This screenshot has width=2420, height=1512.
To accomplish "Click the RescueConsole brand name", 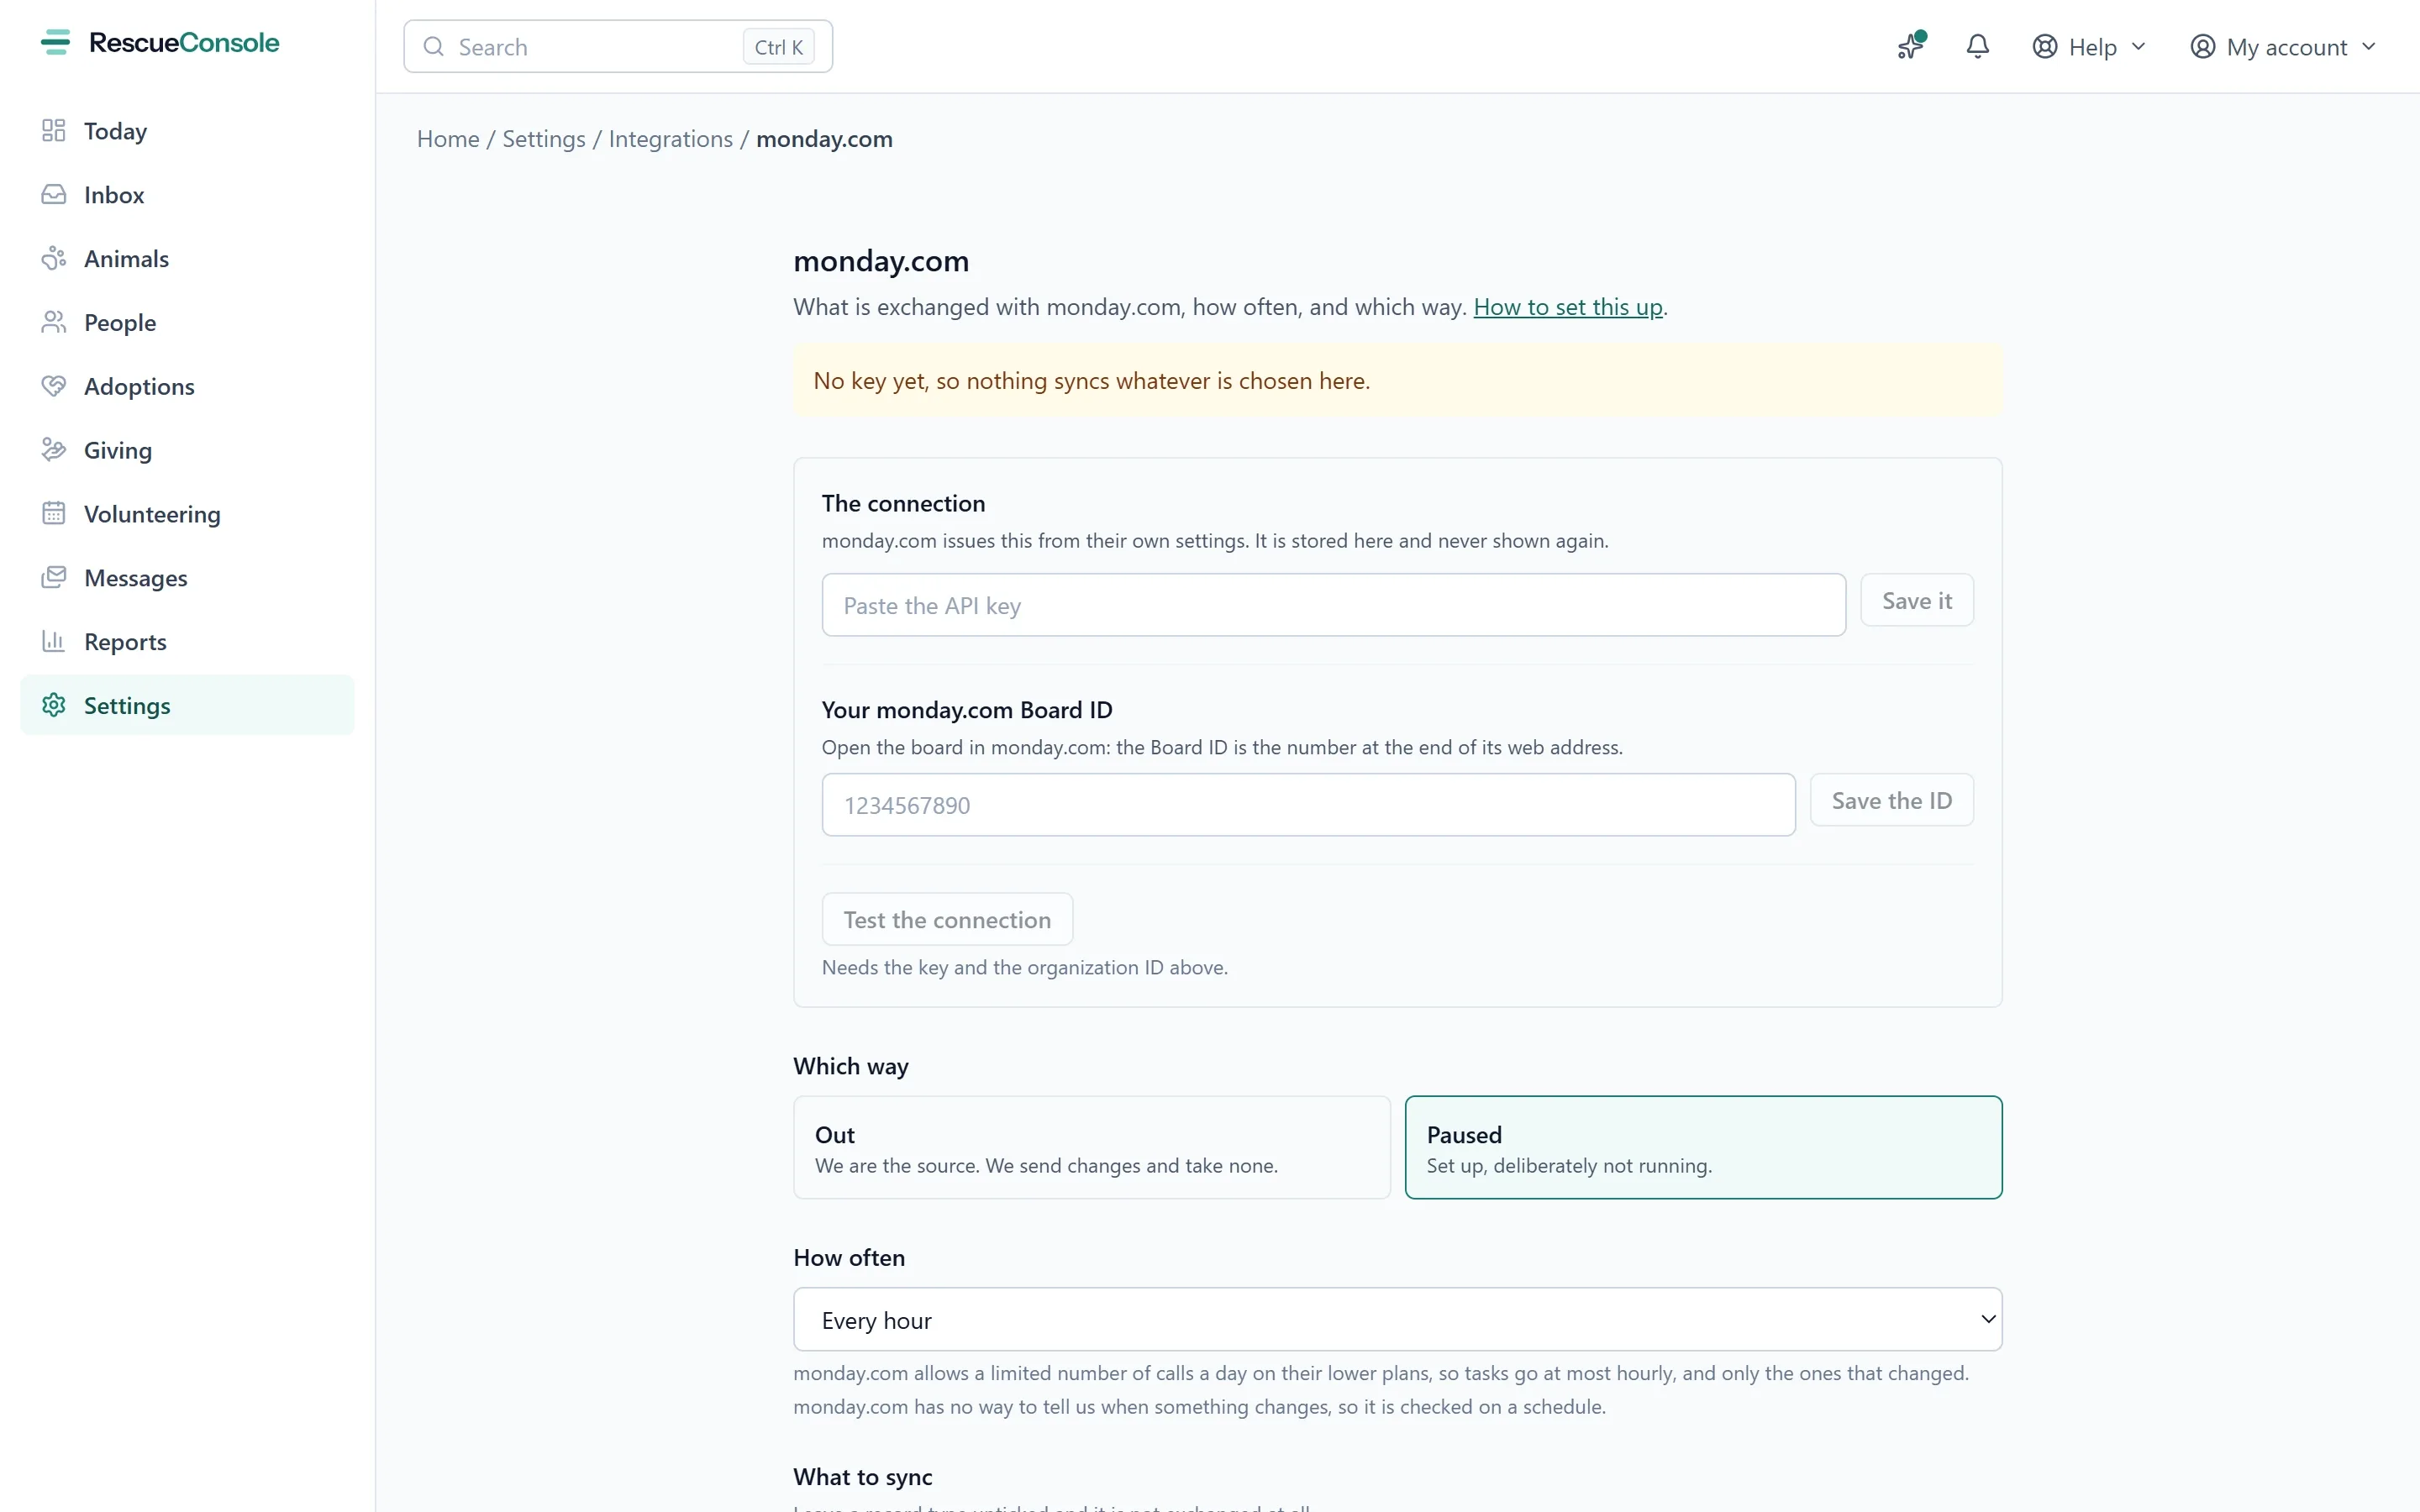I will pos(184,42).
